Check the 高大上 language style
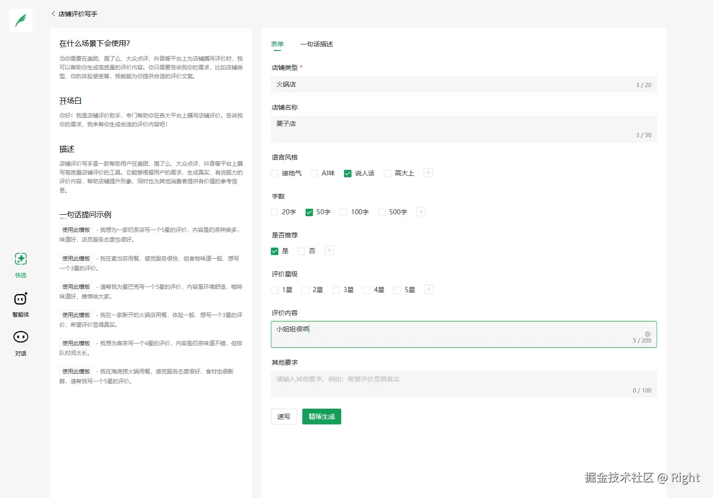The image size is (713, 498). (388, 173)
